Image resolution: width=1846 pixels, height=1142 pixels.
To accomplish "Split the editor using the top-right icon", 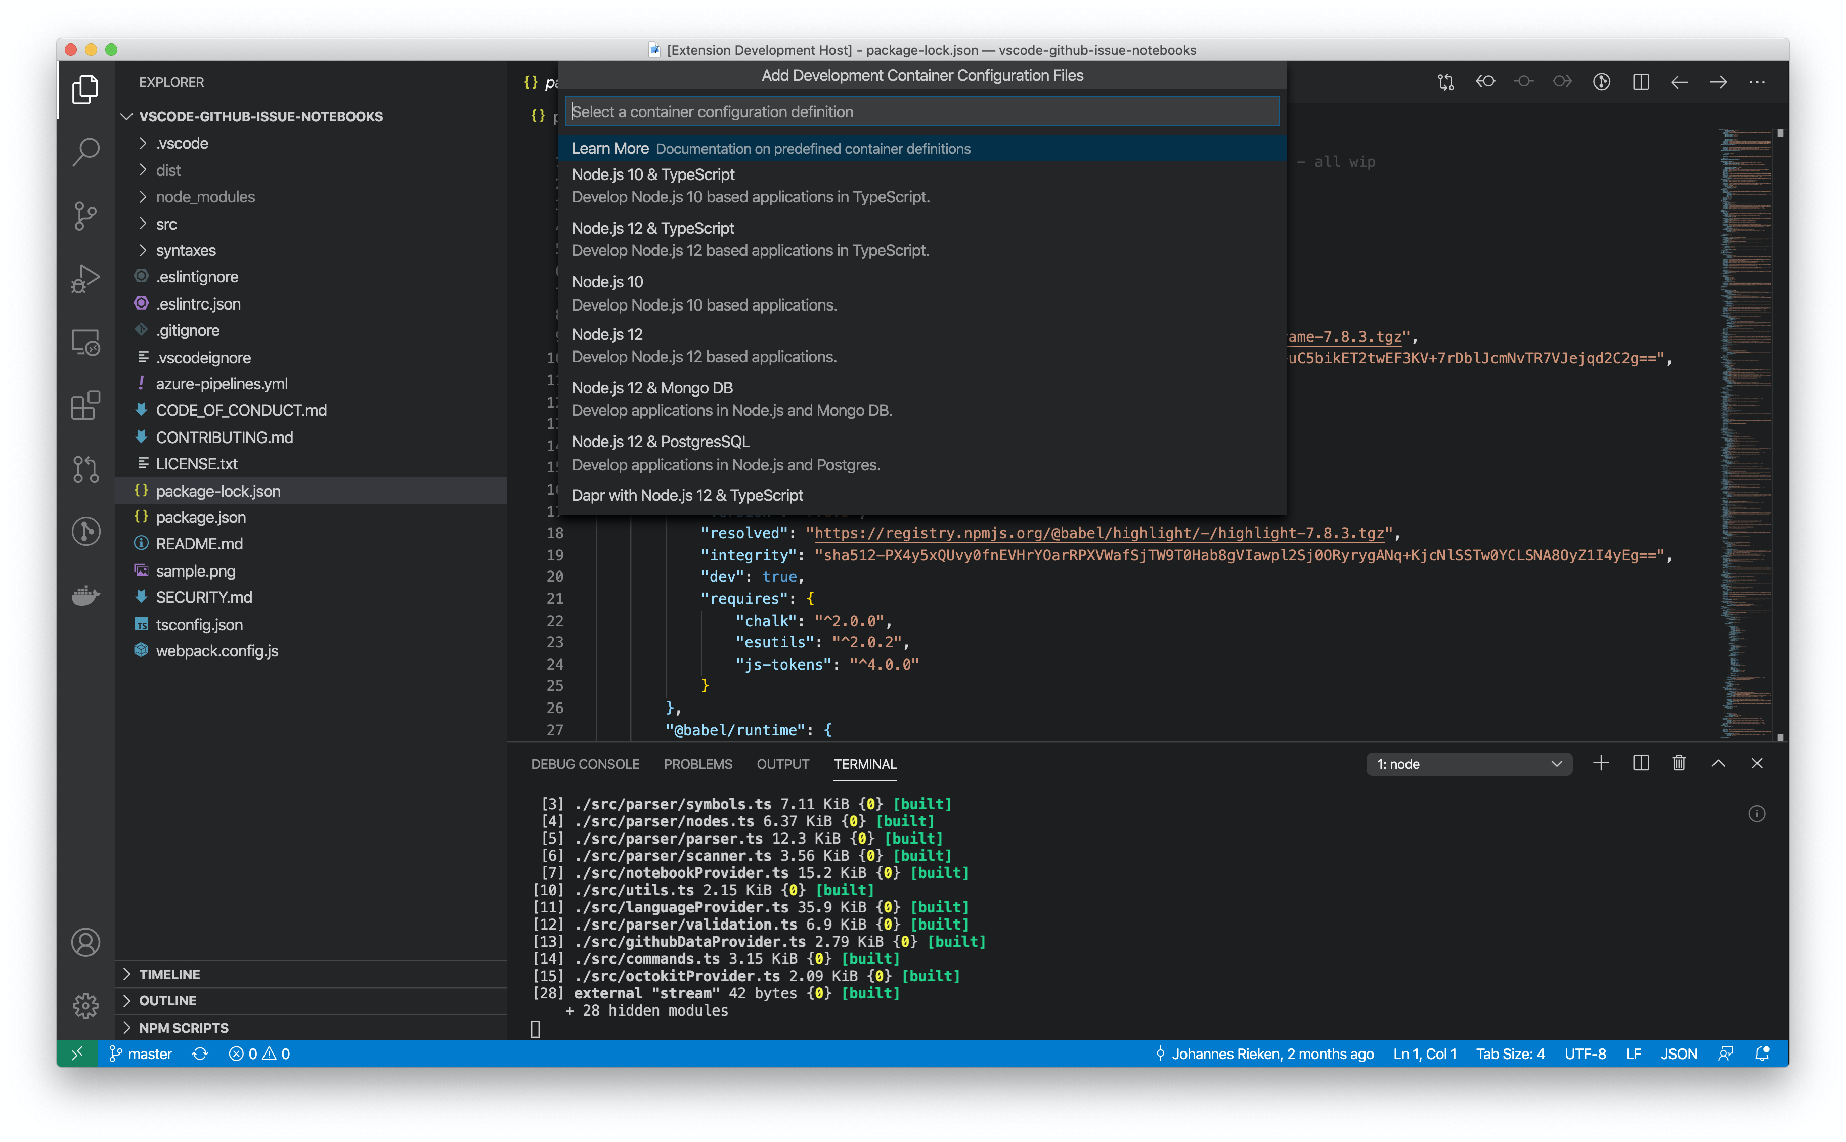I will click(x=1641, y=81).
